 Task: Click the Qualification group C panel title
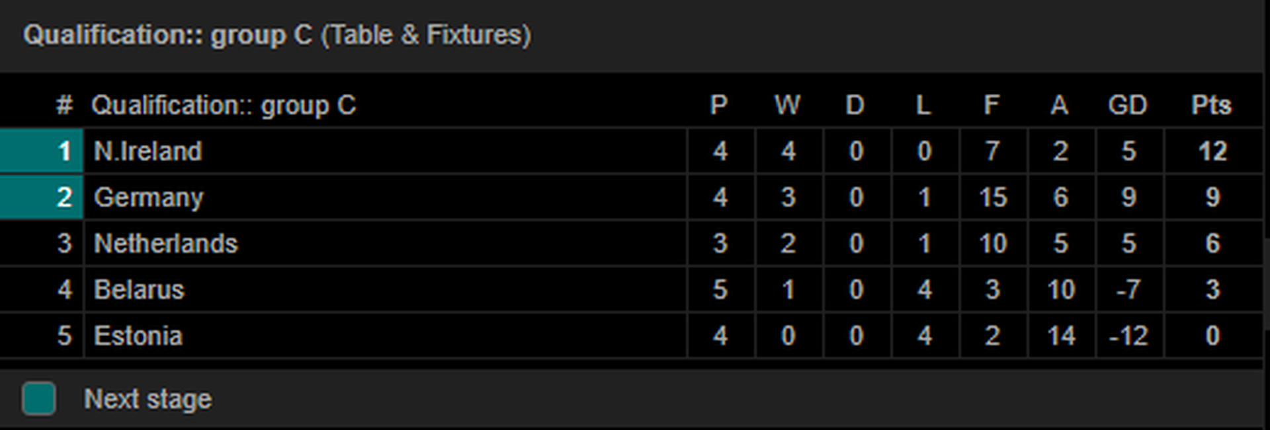pos(277,35)
